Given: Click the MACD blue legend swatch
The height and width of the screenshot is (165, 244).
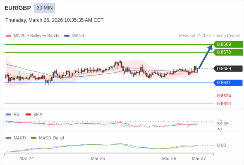Looking at the screenshot, I should click(8, 138).
